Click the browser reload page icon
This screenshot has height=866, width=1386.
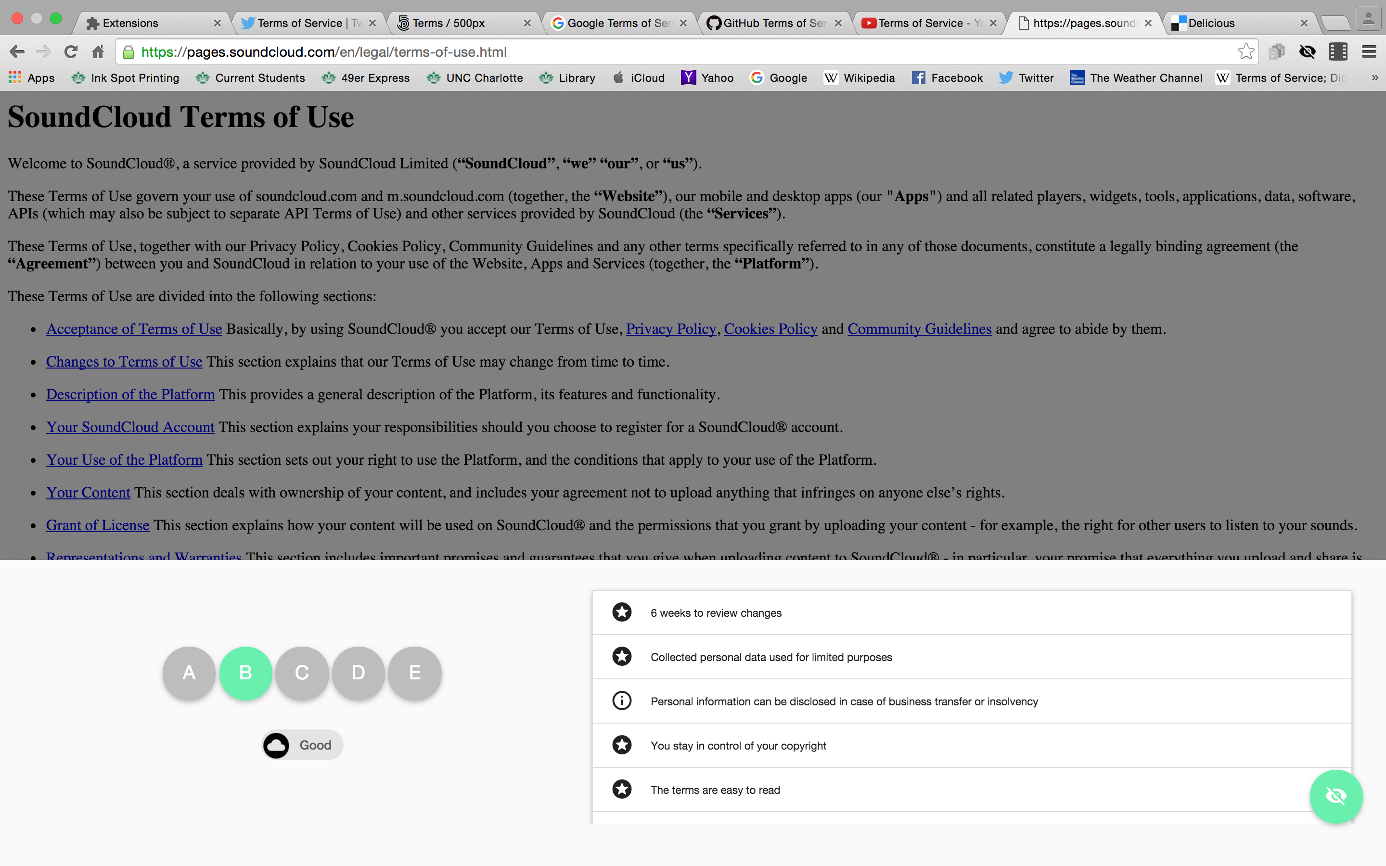(x=71, y=52)
